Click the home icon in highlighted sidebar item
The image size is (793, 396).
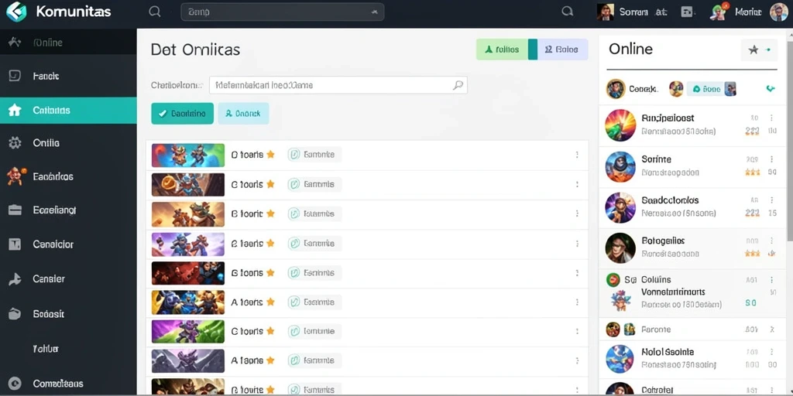point(15,110)
